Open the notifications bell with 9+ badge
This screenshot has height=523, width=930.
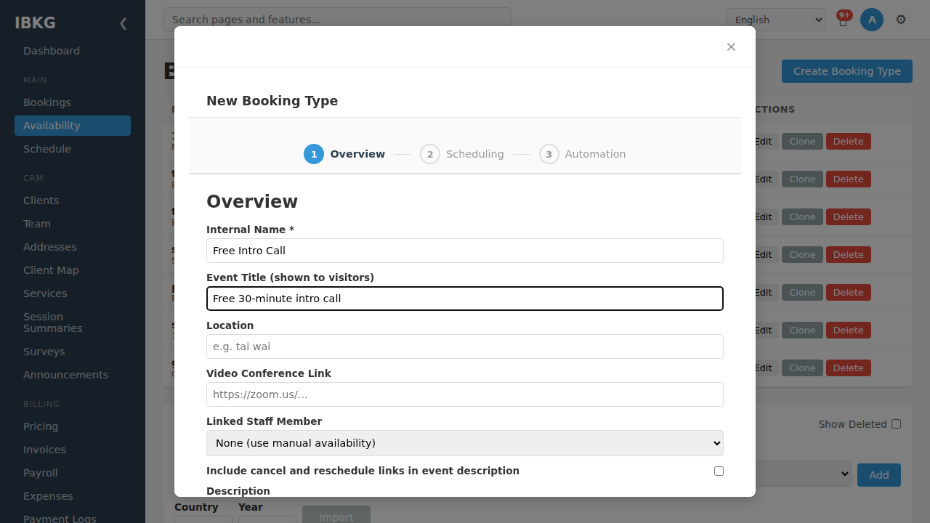point(843,20)
